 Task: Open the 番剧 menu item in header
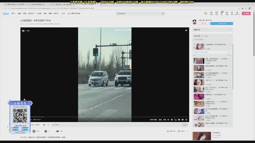coord(19,14)
